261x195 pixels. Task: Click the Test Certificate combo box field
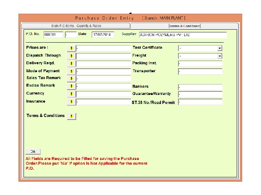tap(200, 48)
